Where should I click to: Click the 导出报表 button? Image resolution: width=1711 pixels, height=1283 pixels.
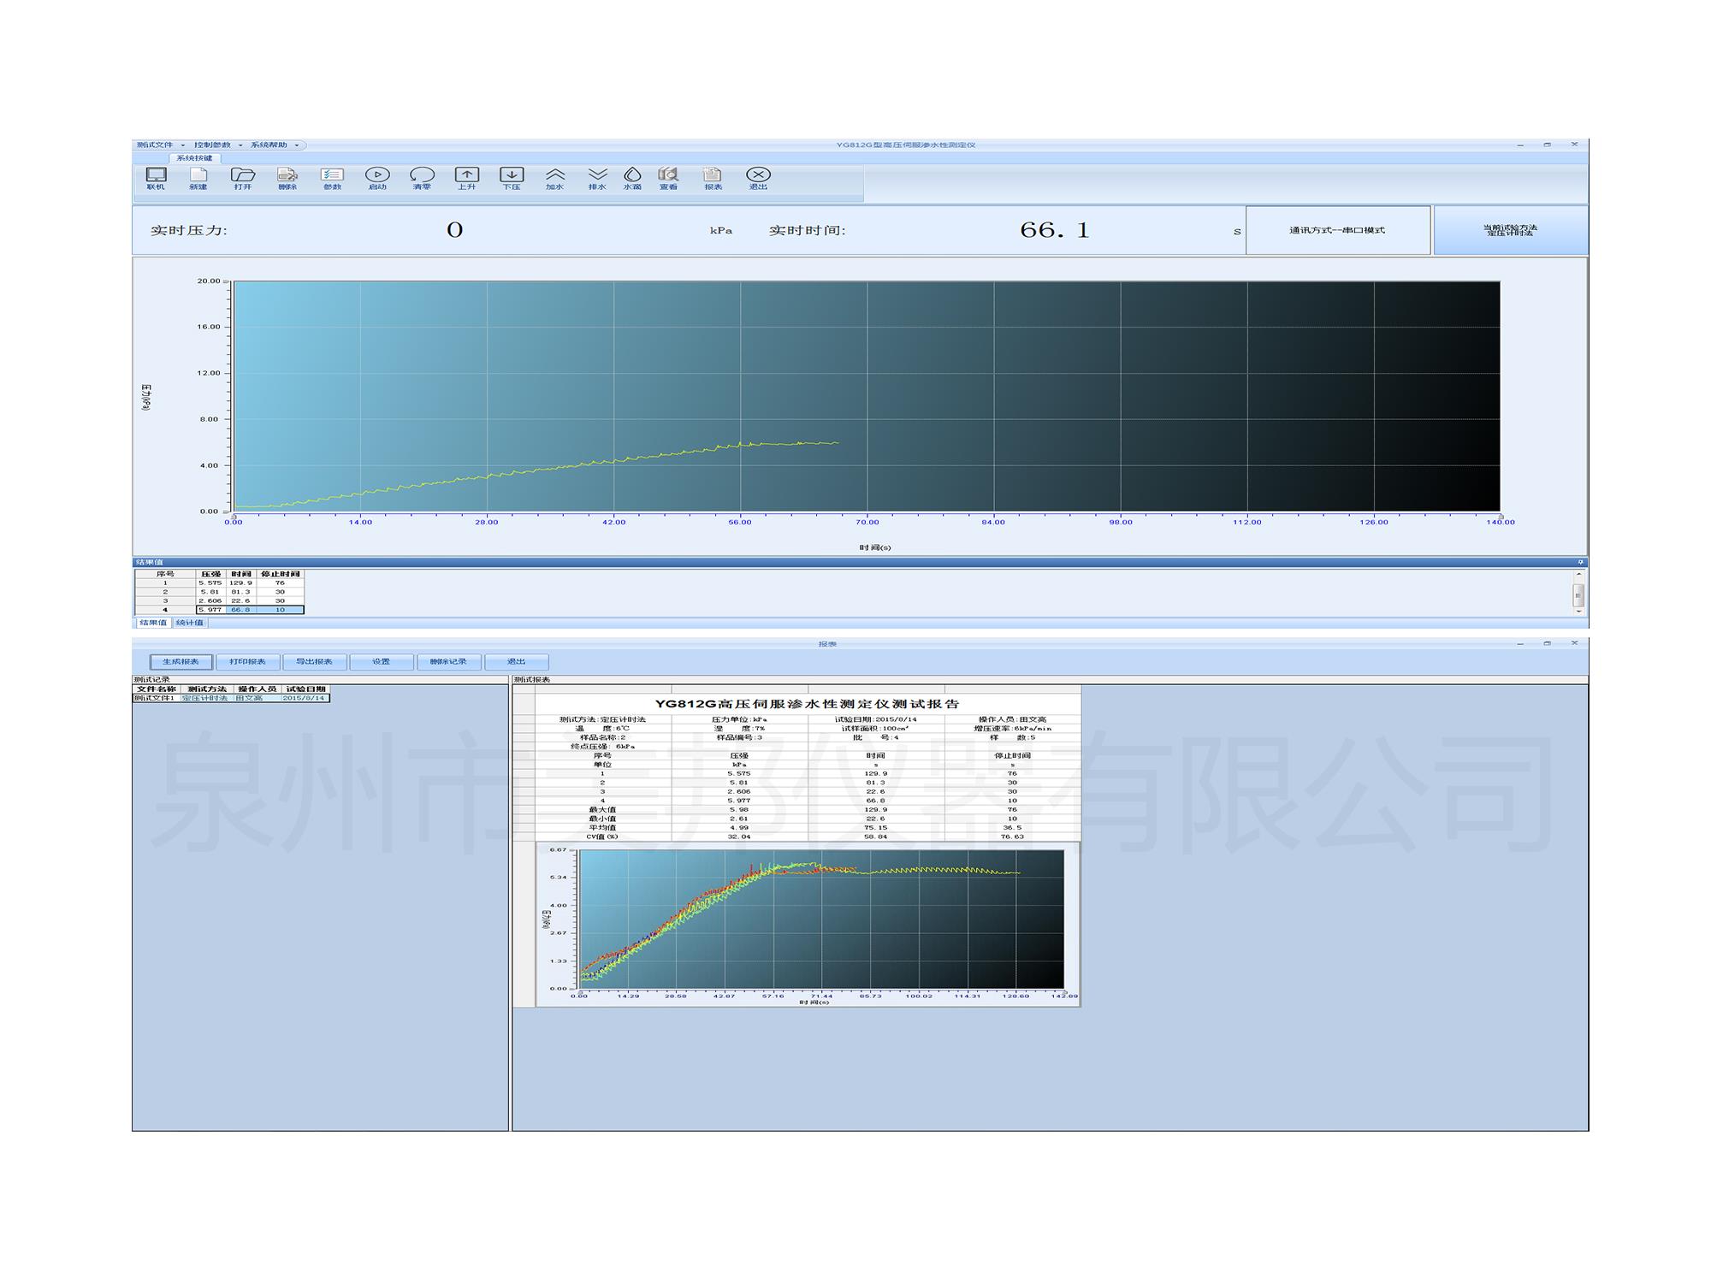pos(314,662)
